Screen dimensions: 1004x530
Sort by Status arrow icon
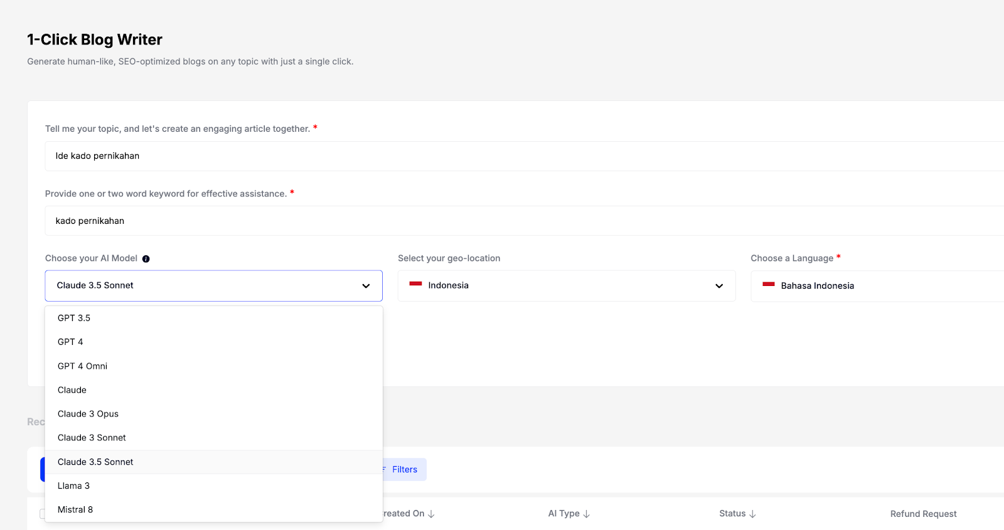(752, 514)
